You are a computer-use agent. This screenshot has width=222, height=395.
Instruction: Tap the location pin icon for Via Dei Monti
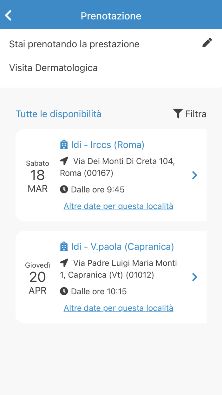pyautogui.click(x=64, y=161)
